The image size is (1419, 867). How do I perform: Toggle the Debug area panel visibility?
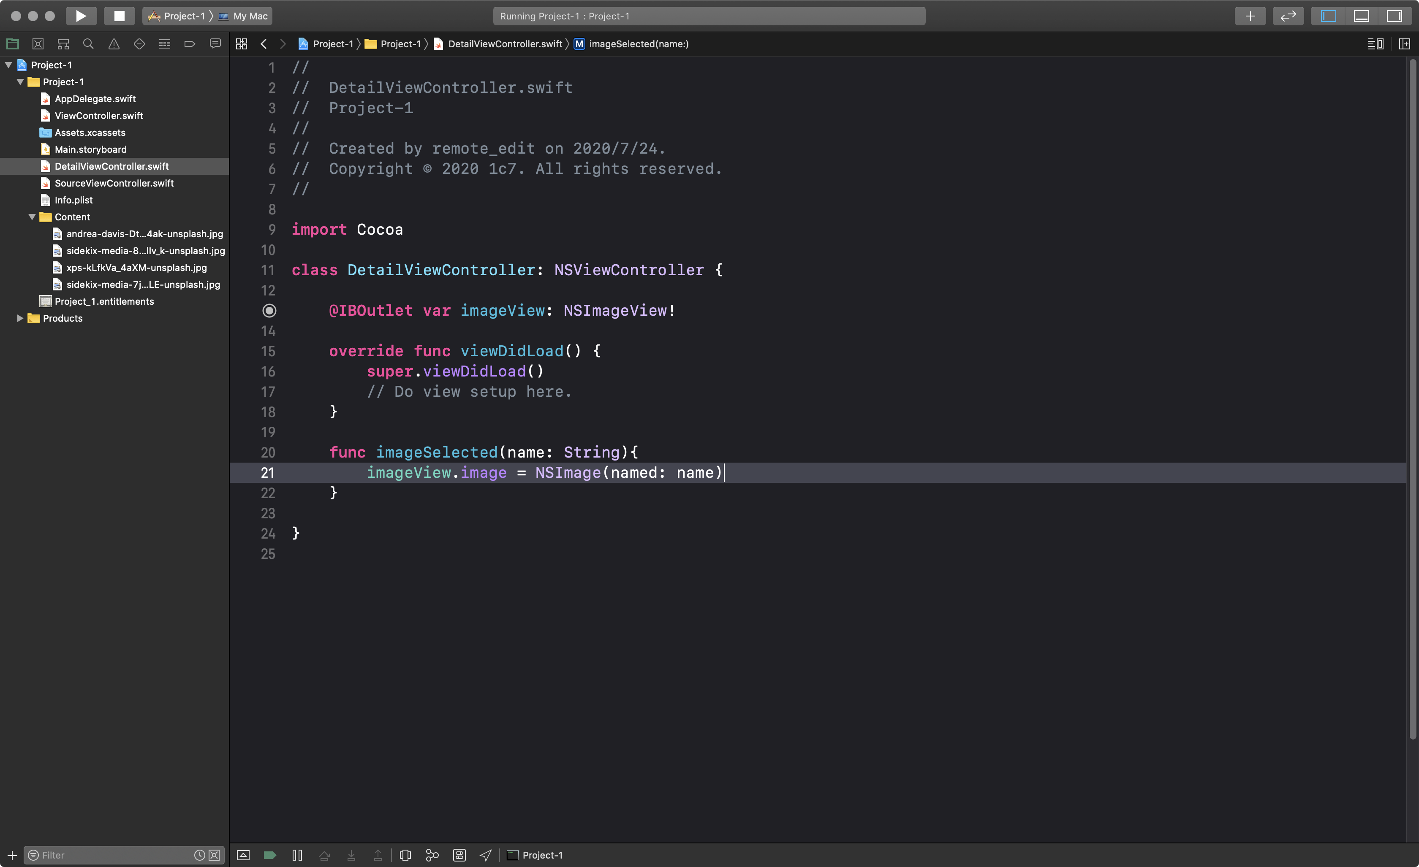click(x=1362, y=16)
